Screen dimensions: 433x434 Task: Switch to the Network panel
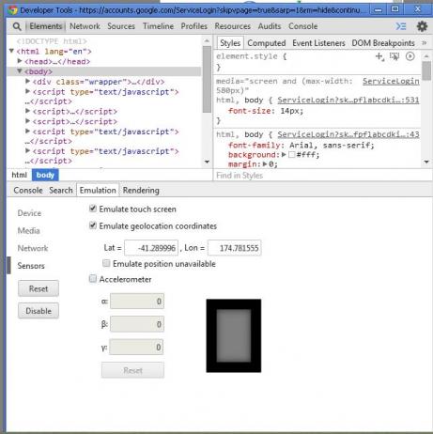(x=85, y=26)
